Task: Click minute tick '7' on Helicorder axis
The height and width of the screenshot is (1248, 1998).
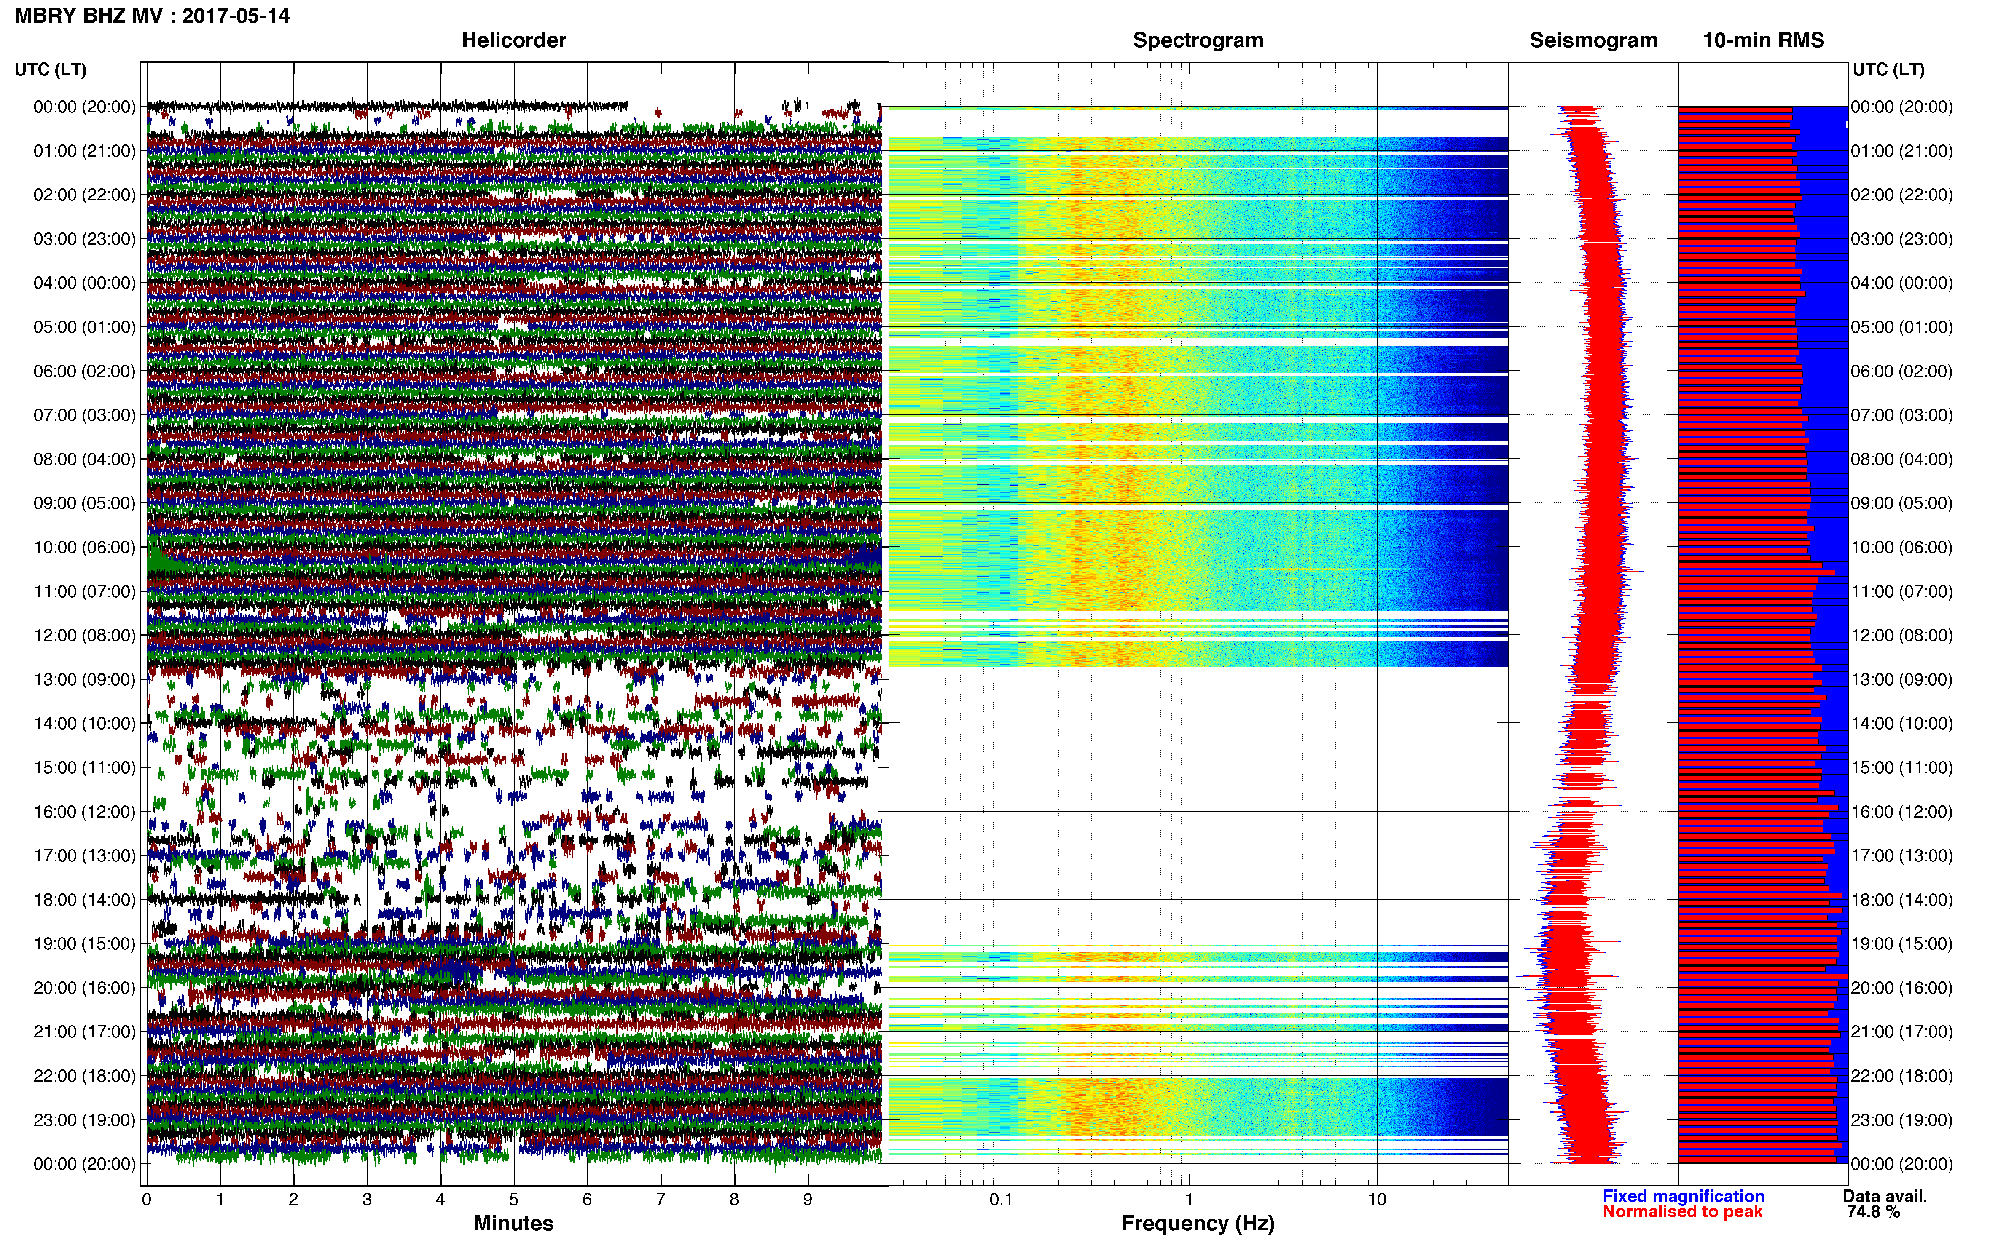Action: point(661,1199)
